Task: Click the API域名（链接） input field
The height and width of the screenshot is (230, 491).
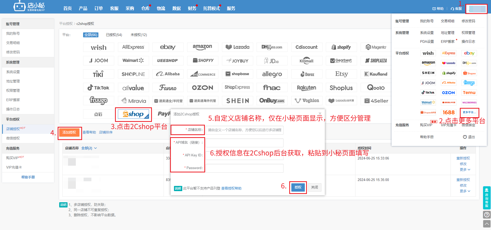Action: pyautogui.click(x=244, y=143)
